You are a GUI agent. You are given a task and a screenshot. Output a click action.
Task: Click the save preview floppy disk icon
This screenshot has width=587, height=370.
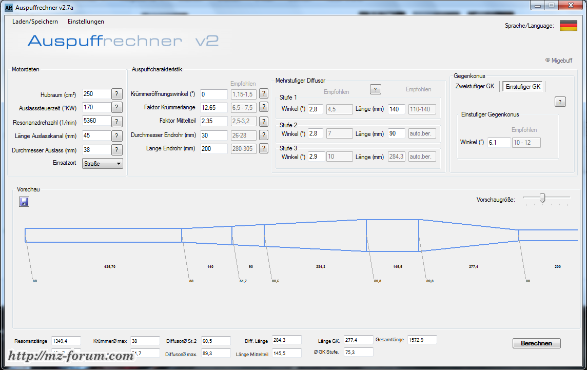coord(24,202)
